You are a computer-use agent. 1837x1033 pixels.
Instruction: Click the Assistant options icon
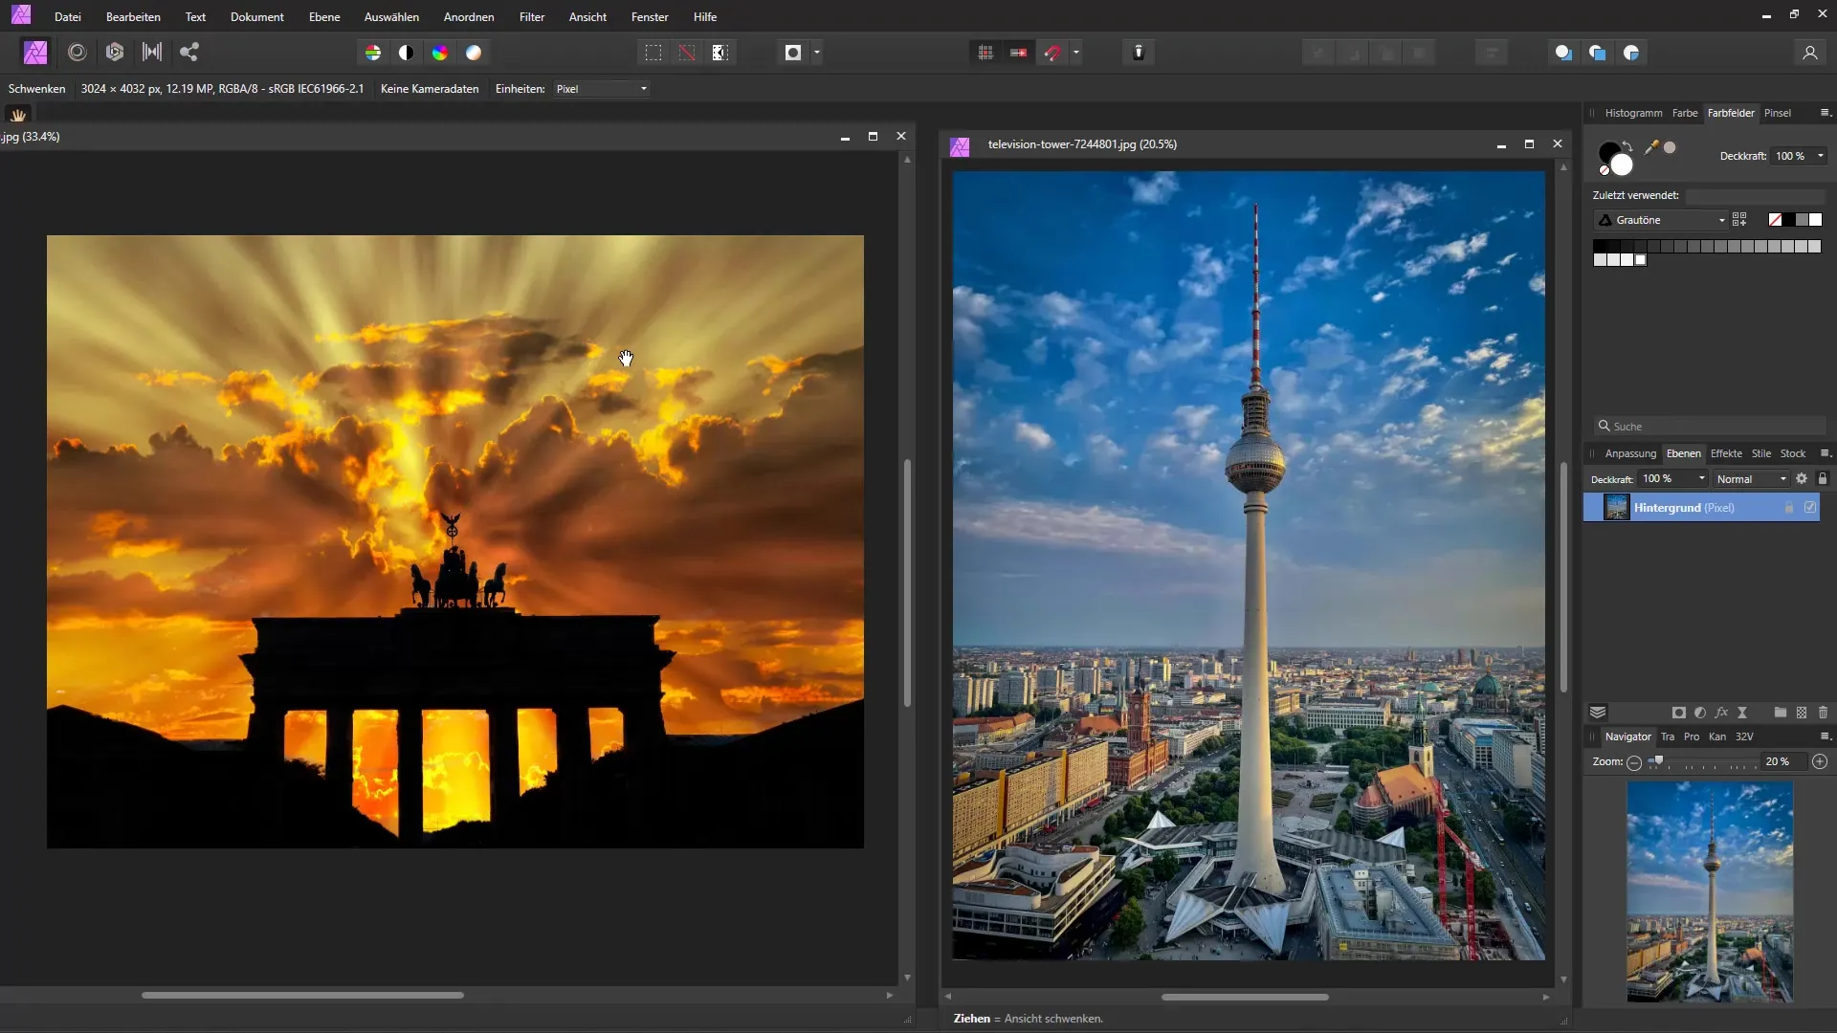tap(1139, 53)
